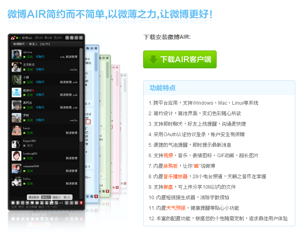Image resolution: width=303 pixels, height=236 pixels.
Task: Click the scrollbar in the green window
Action: click(107, 70)
